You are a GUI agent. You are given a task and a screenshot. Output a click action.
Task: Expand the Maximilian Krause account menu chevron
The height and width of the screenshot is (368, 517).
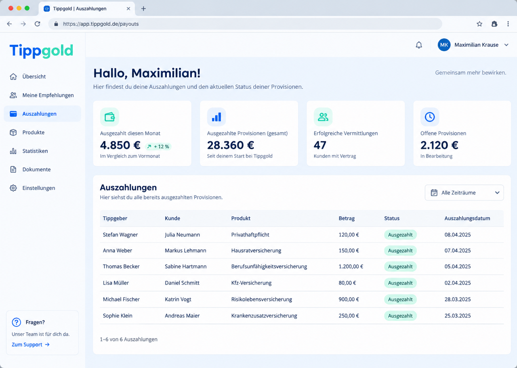tap(506, 45)
